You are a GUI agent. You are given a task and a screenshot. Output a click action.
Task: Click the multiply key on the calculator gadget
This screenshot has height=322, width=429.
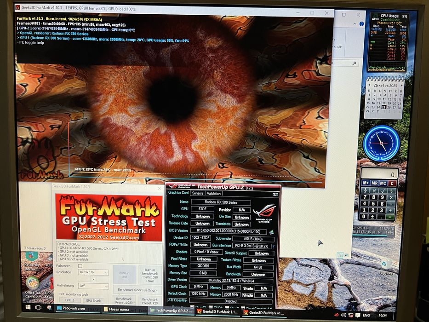click(x=391, y=197)
